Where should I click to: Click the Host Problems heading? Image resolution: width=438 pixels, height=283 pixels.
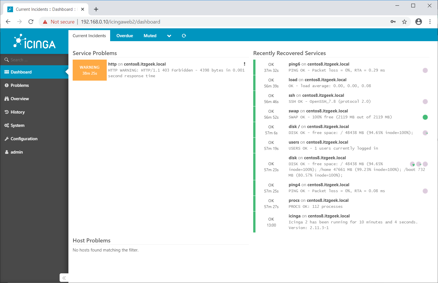pos(91,240)
